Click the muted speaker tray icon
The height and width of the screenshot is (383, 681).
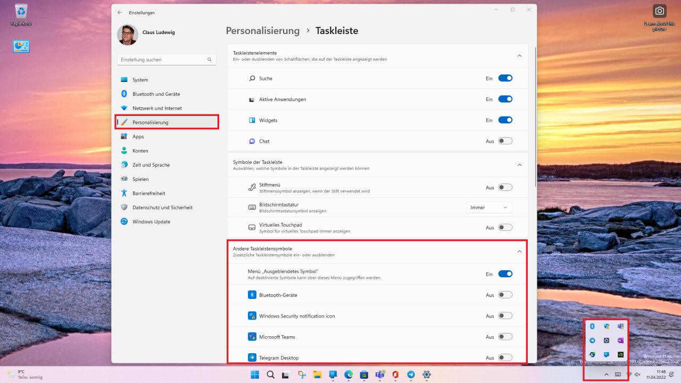(x=637, y=374)
